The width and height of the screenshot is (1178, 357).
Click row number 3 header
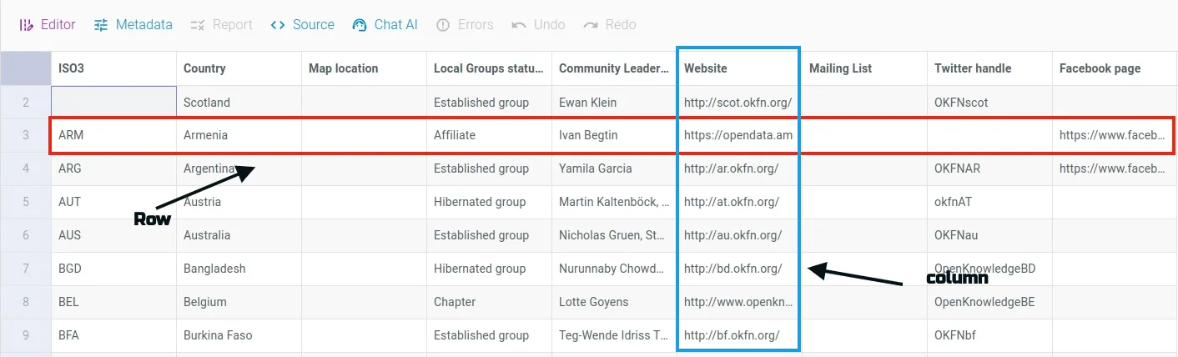(x=26, y=135)
